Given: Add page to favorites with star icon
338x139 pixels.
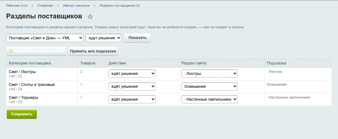Looking at the screenshot, I should [x=90, y=17].
